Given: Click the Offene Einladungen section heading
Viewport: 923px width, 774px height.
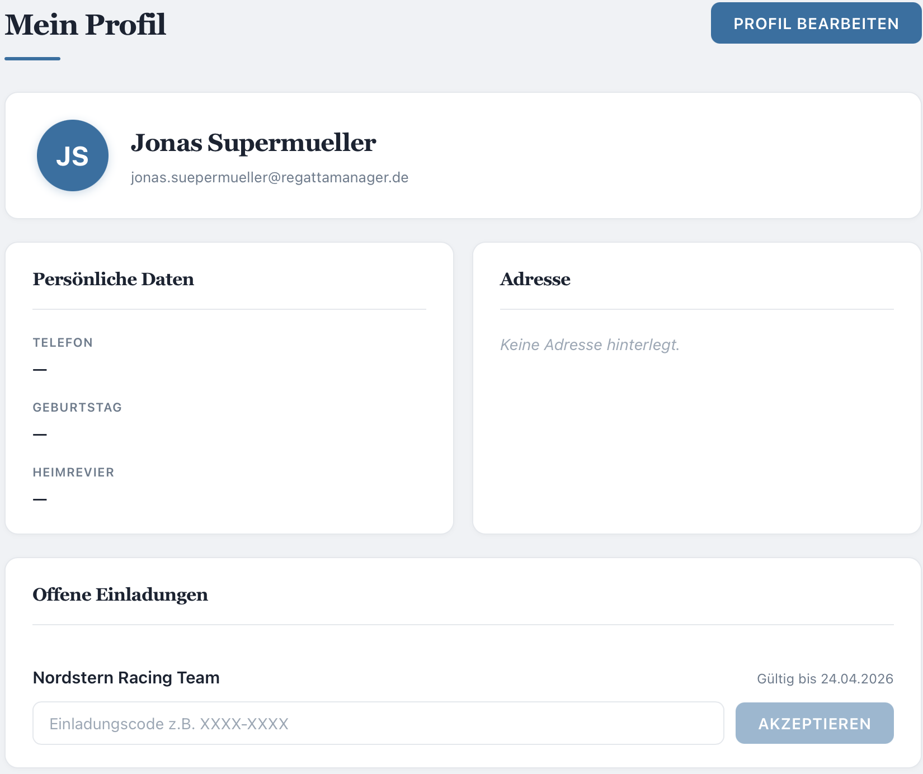Looking at the screenshot, I should click(120, 594).
